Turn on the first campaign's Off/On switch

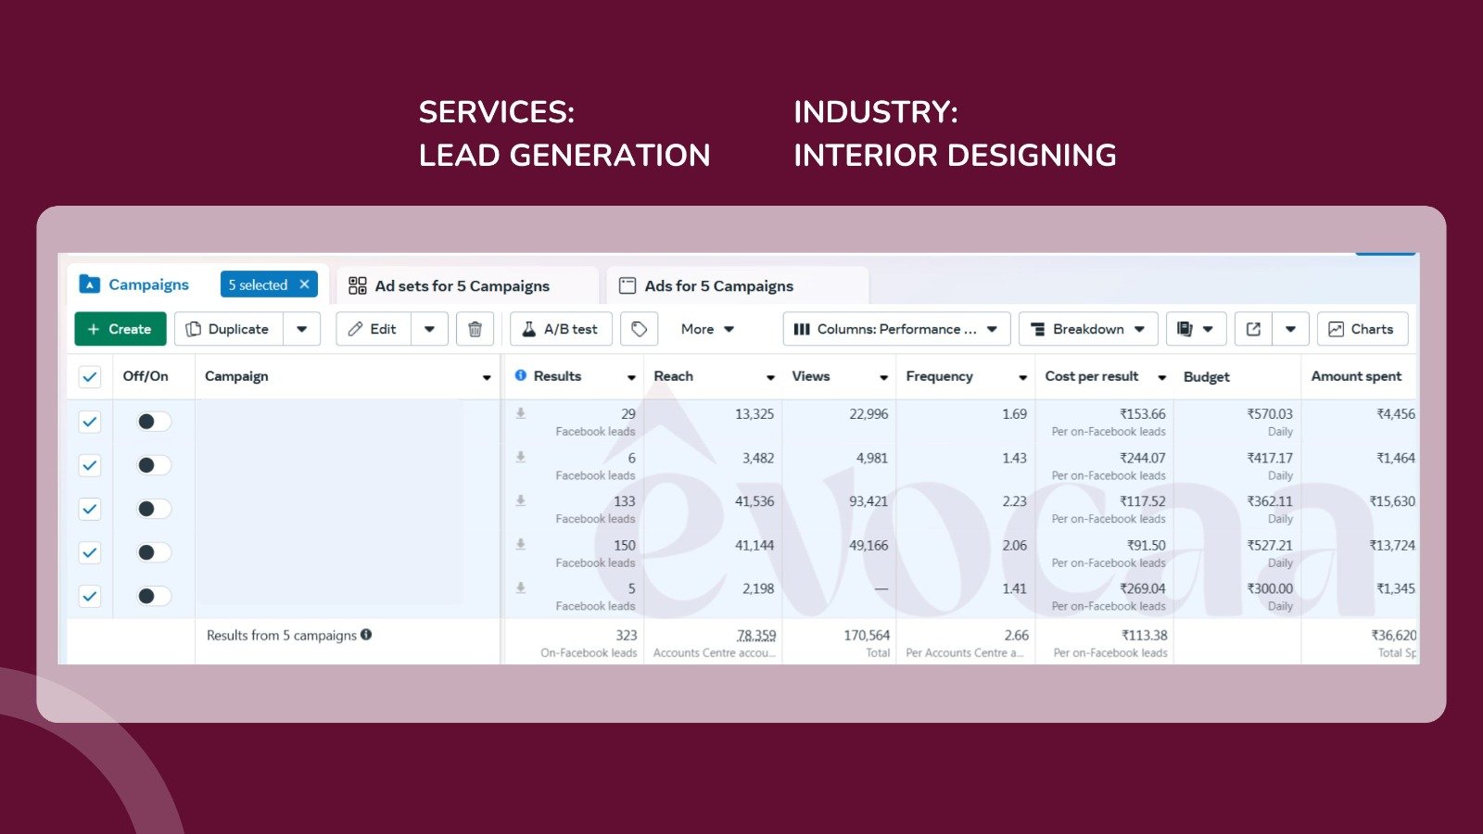tap(154, 422)
